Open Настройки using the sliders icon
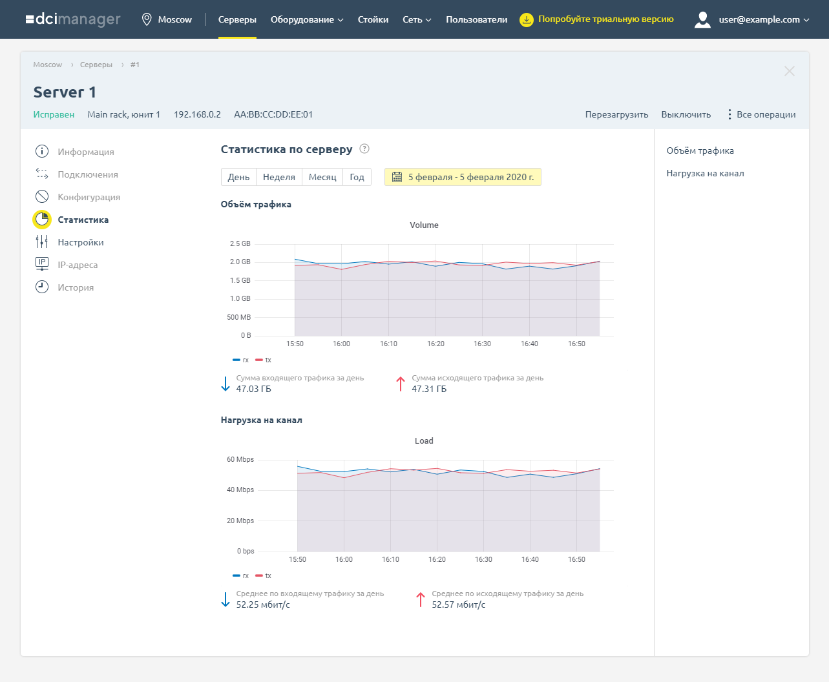Viewport: 829px width, 682px height. [x=41, y=242]
